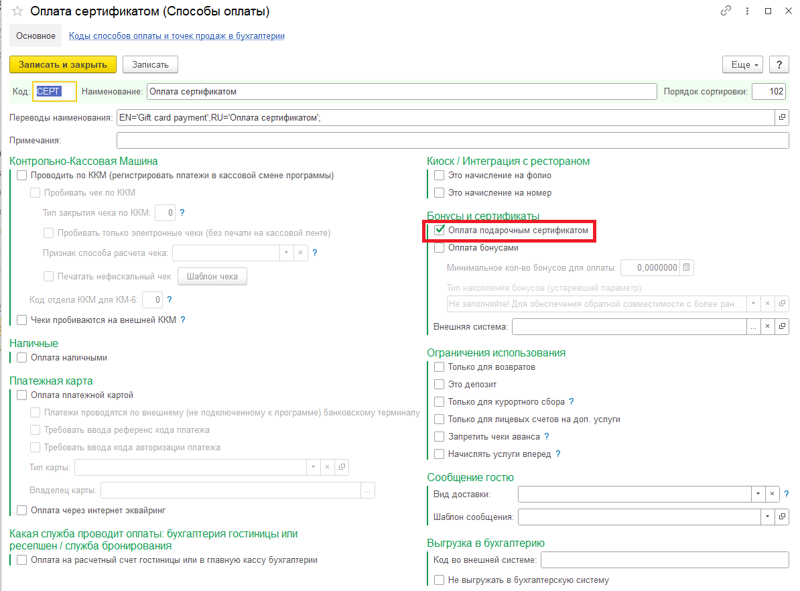
Task: Uncheck Оплата подарочным сертификатом
Action: point(440,231)
